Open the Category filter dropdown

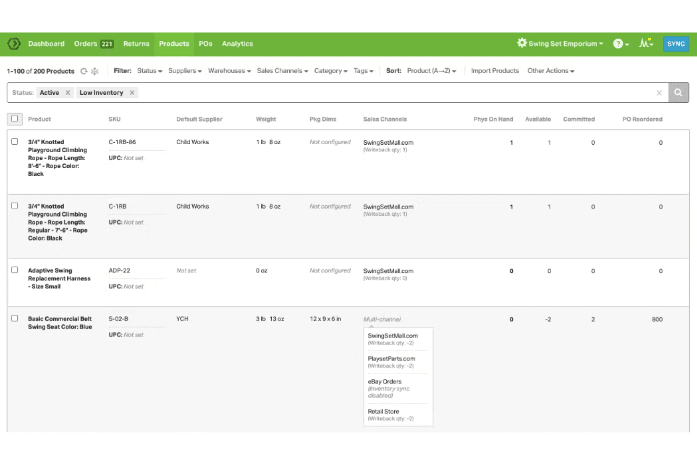[x=331, y=71]
